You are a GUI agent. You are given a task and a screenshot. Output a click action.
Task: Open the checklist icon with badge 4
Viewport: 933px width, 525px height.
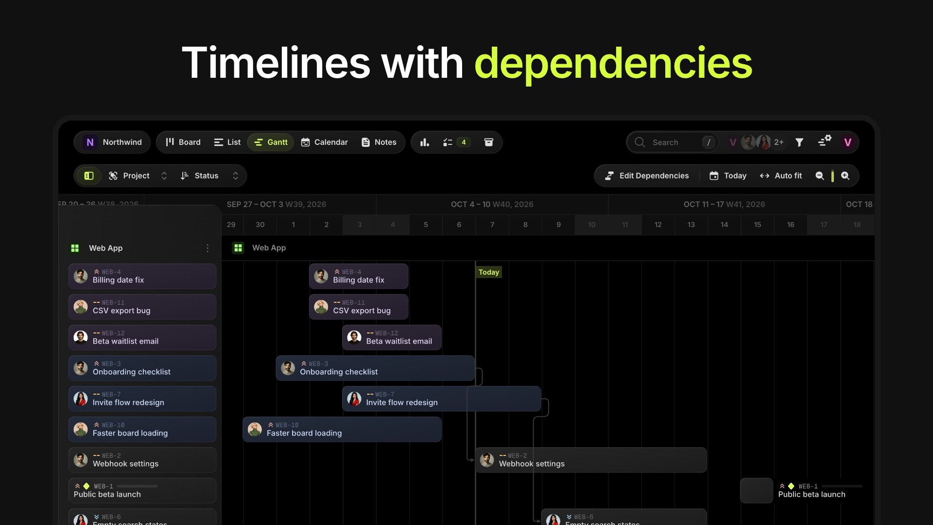coord(457,142)
